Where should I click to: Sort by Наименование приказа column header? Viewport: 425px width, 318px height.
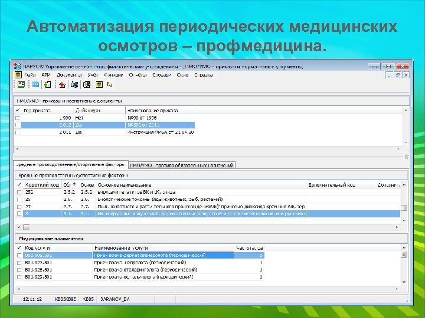pyautogui.click(x=160, y=110)
